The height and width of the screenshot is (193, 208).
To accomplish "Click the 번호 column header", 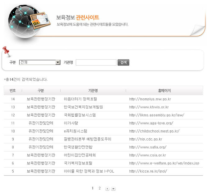I will click(13, 91).
